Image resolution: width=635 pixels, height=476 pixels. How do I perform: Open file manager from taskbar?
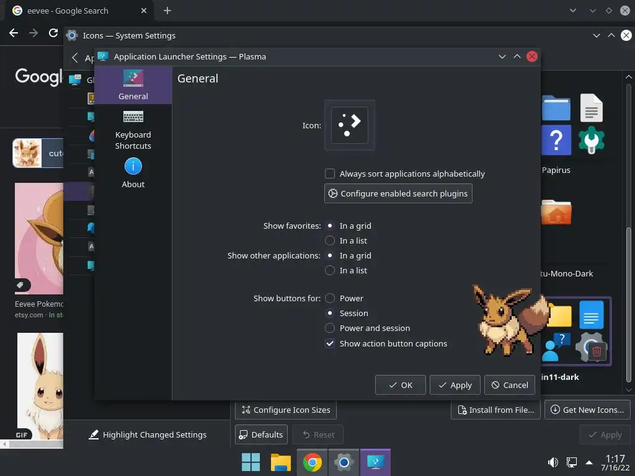(281, 462)
